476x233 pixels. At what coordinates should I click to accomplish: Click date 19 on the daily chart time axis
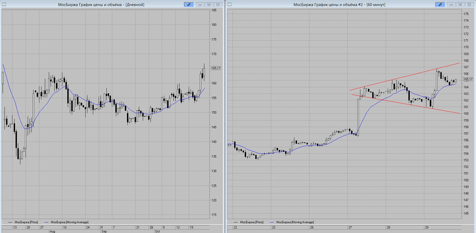pos(191,227)
